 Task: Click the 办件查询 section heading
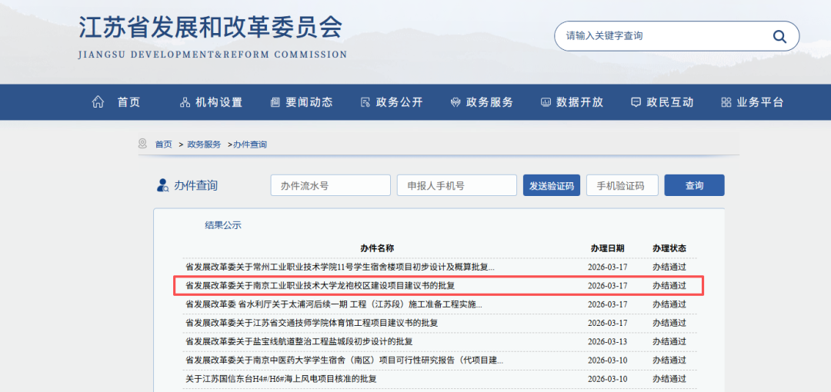195,185
